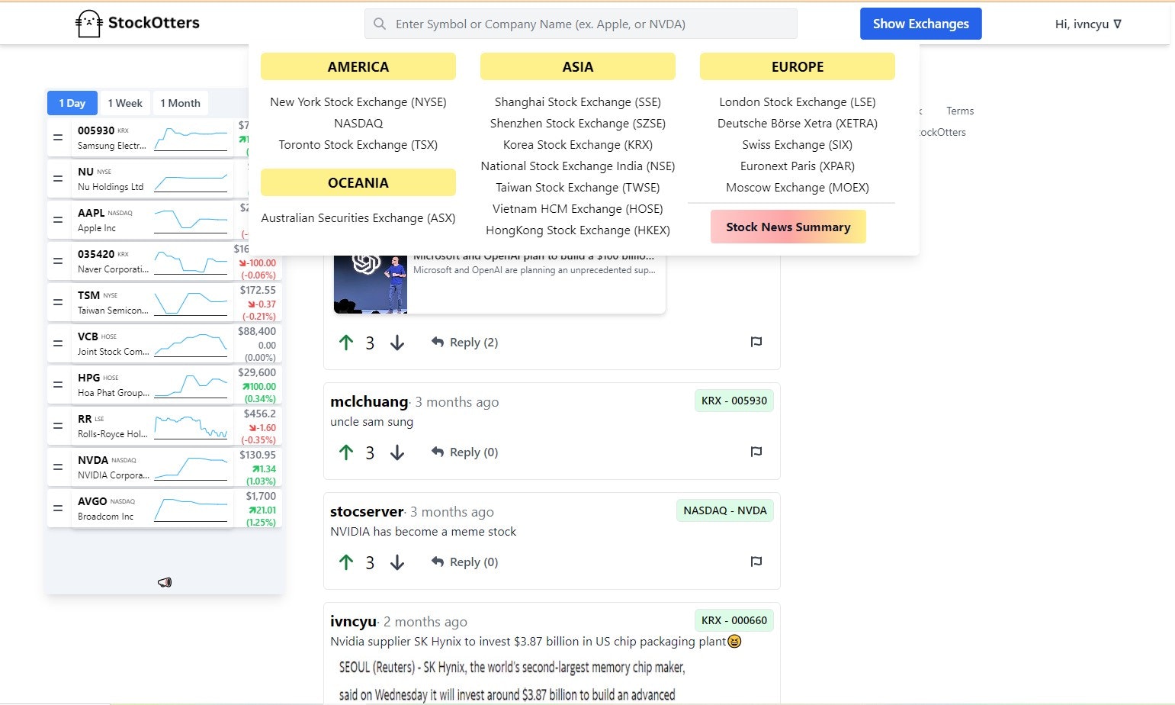1175x705 pixels.
Task: Click the StockOtters otter logo
Action: (89, 24)
